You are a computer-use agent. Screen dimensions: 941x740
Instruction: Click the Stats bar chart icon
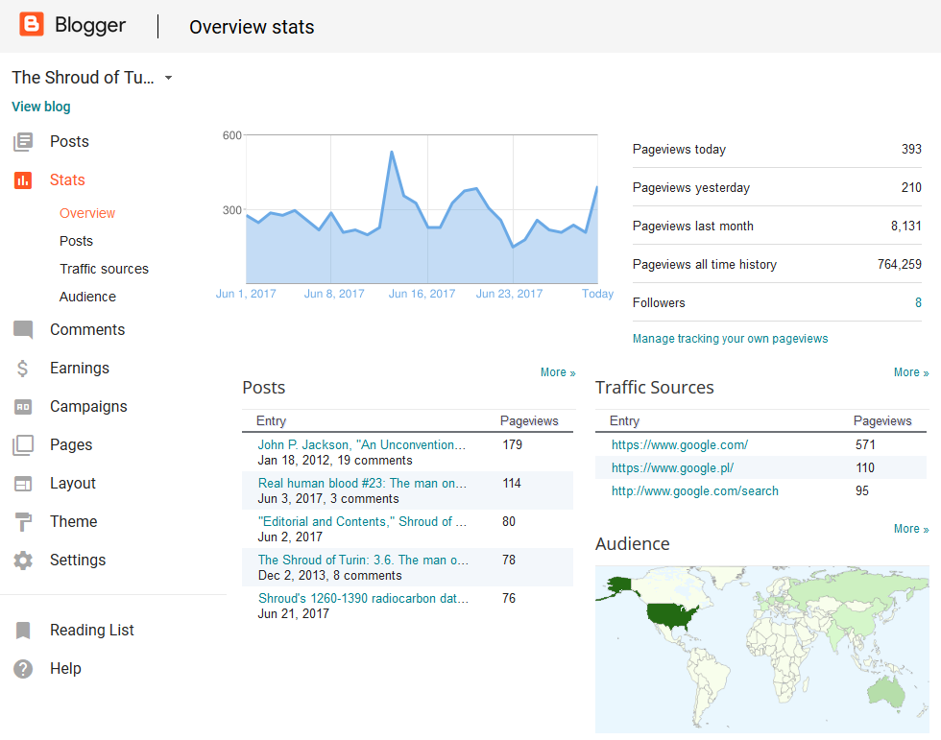coord(23,180)
